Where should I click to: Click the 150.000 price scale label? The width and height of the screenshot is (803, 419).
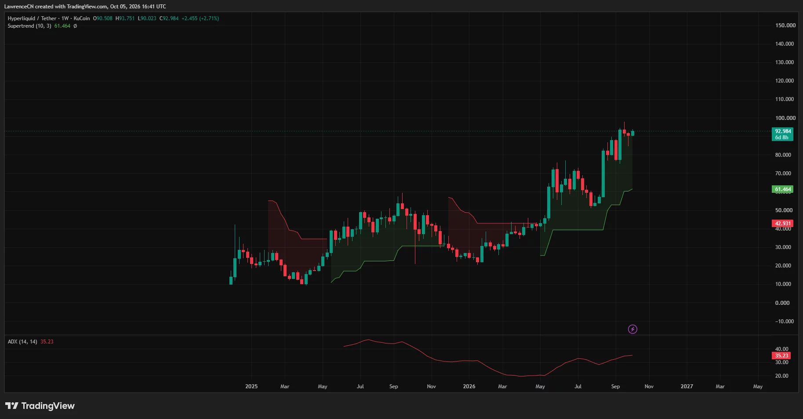click(785, 25)
